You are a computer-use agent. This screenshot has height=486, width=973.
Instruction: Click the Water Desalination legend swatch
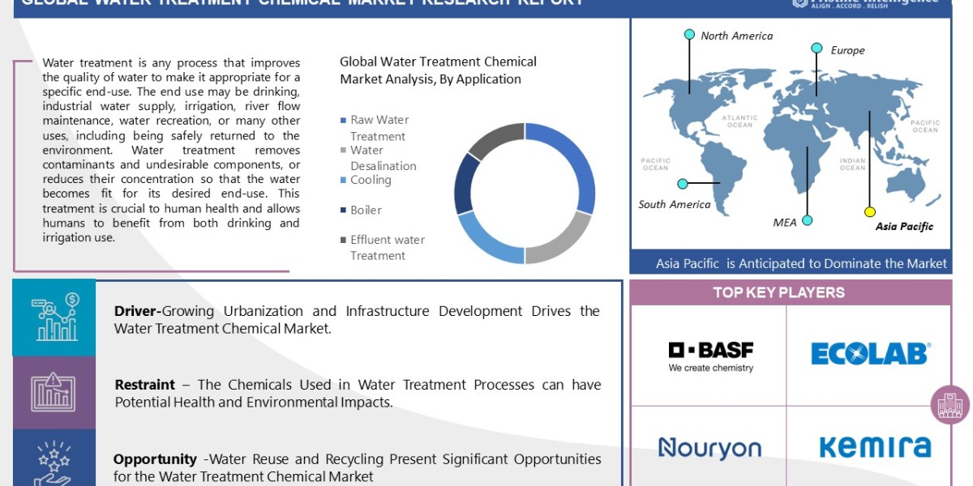[343, 151]
